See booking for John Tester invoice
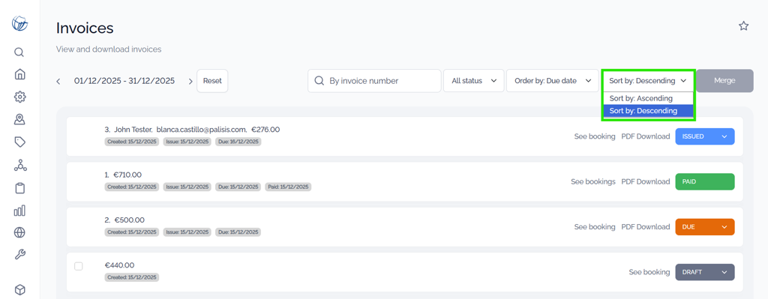Viewport: 768px width, 299px height. pos(595,136)
